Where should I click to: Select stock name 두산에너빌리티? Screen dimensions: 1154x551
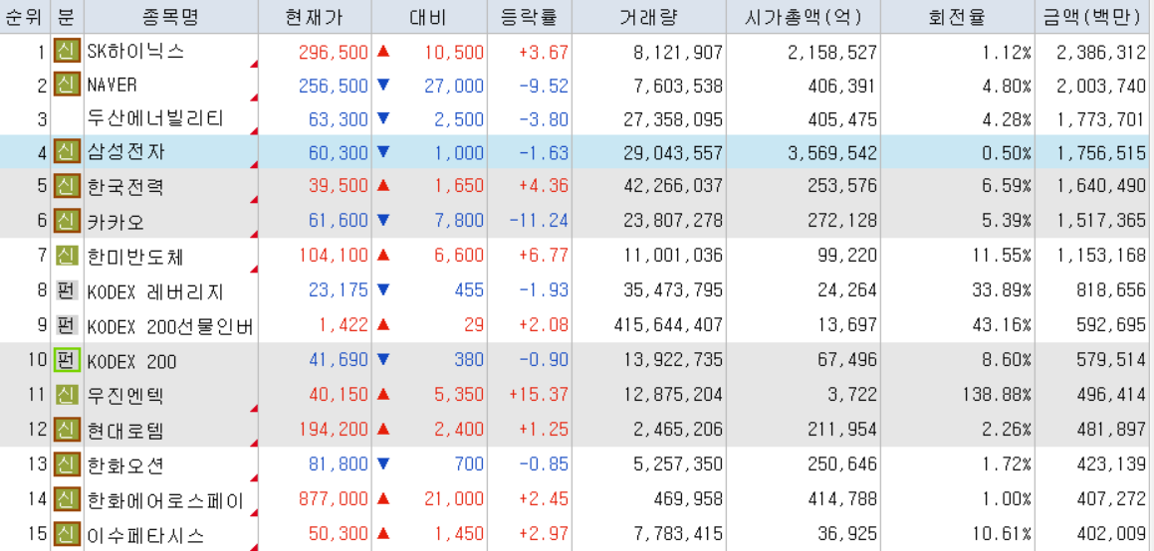point(155,119)
